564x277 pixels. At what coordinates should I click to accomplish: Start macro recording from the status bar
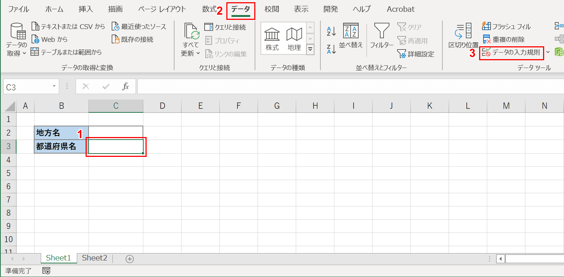46,271
